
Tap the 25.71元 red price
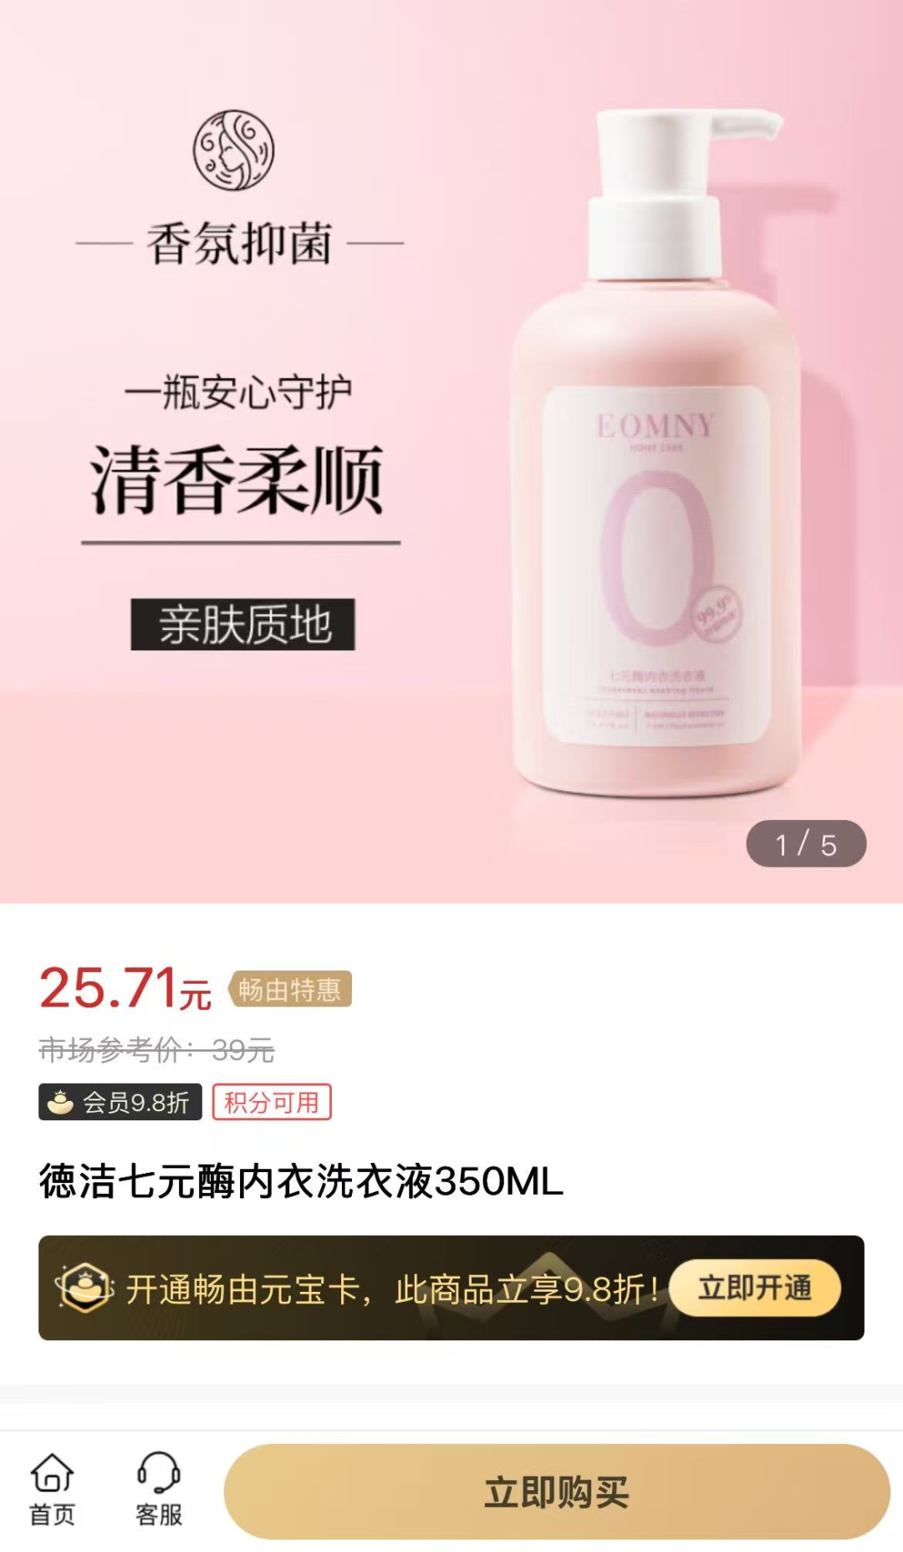[125, 988]
